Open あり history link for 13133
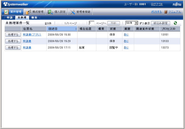 tap(126, 41)
